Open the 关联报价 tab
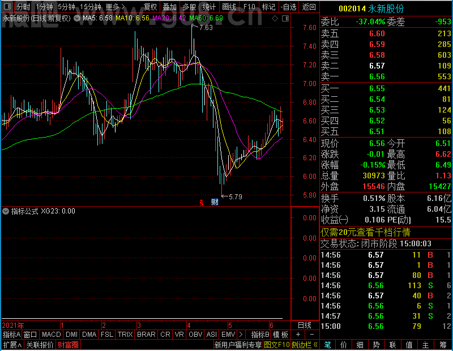The width and height of the screenshot is (453, 351). (40, 345)
